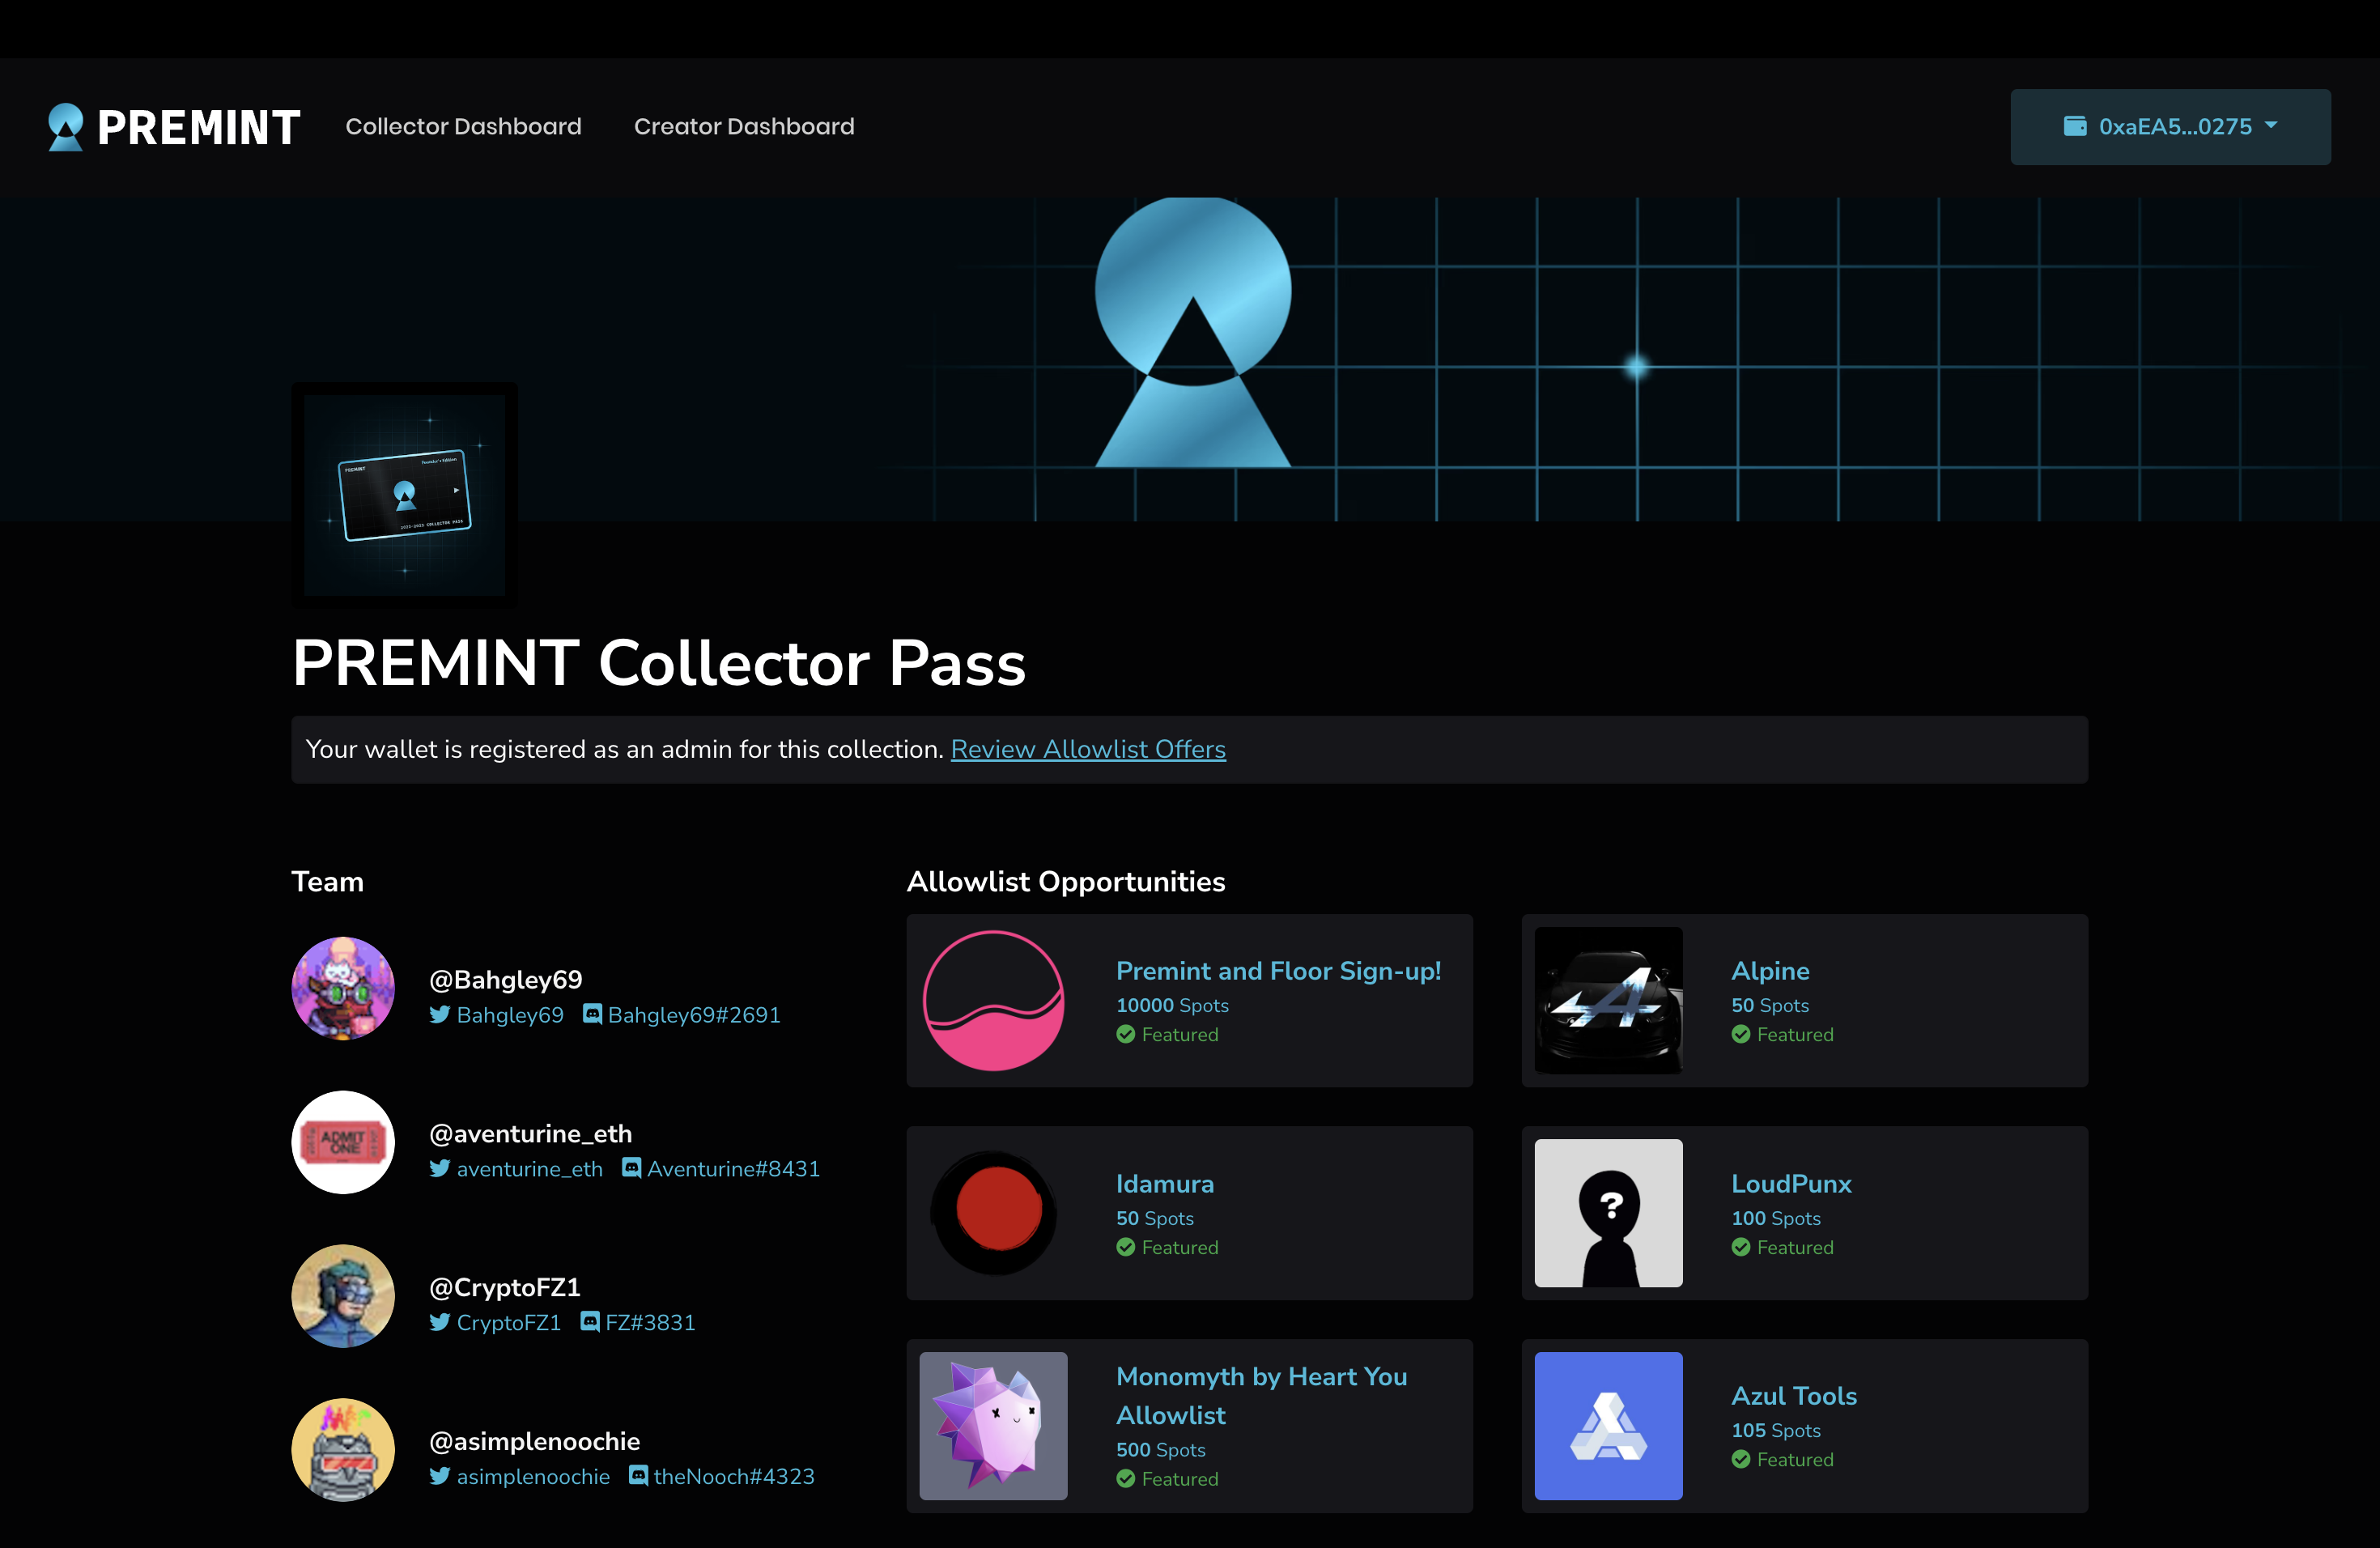Click the PREMINT logo icon
The height and width of the screenshot is (1548, 2380).
click(x=66, y=127)
